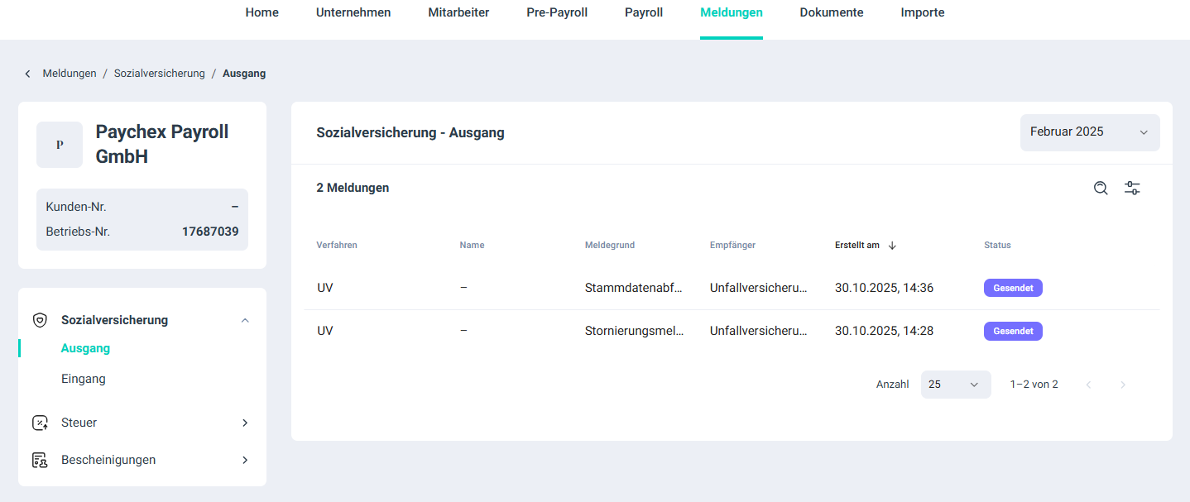Go to next page of results
This screenshot has width=1190, height=502.
pyautogui.click(x=1123, y=385)
